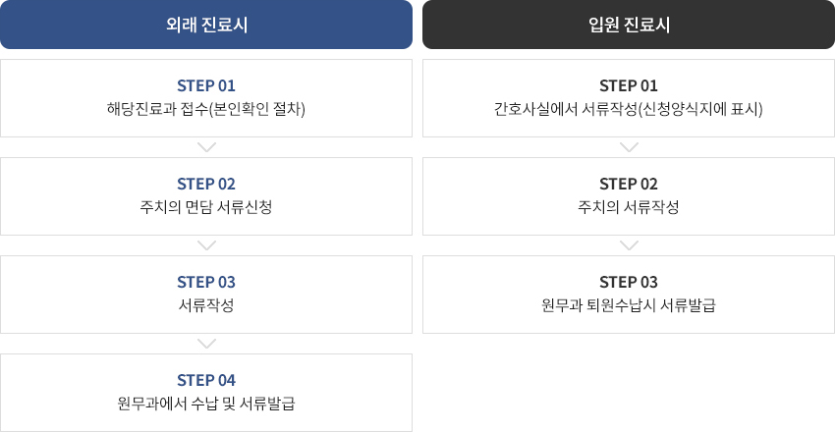Click inpatient STEP 03 원무과 퇴원수납시 서류발급 box
The width and height of the screenshot is (835, 432).
pos(629,295)
